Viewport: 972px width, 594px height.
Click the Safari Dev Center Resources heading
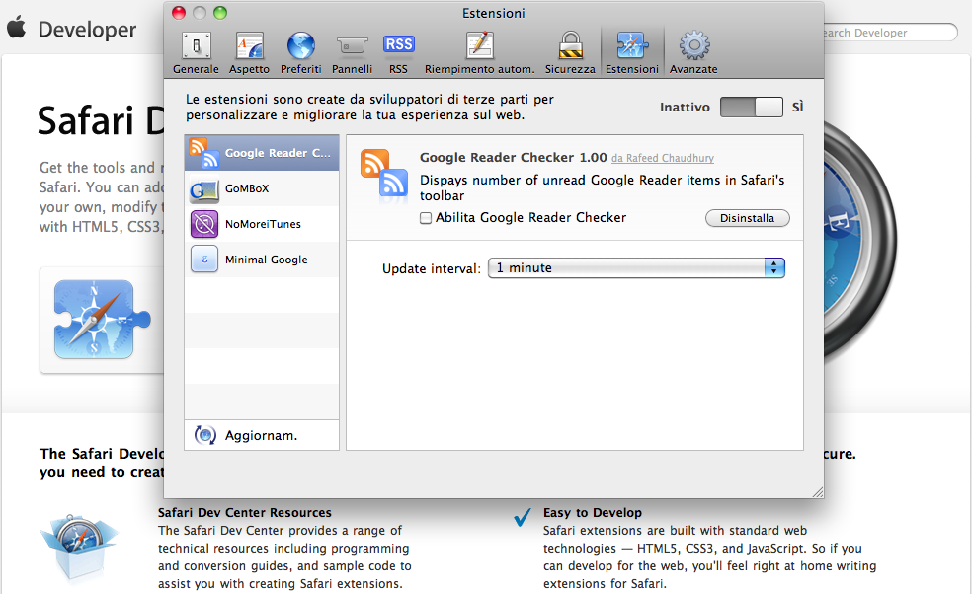pyautogui.click(x=245, y=513)
